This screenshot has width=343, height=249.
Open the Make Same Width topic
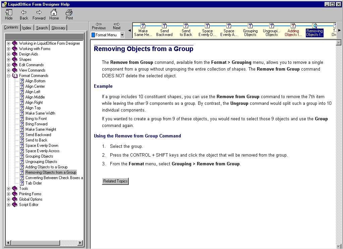(40, 113)
